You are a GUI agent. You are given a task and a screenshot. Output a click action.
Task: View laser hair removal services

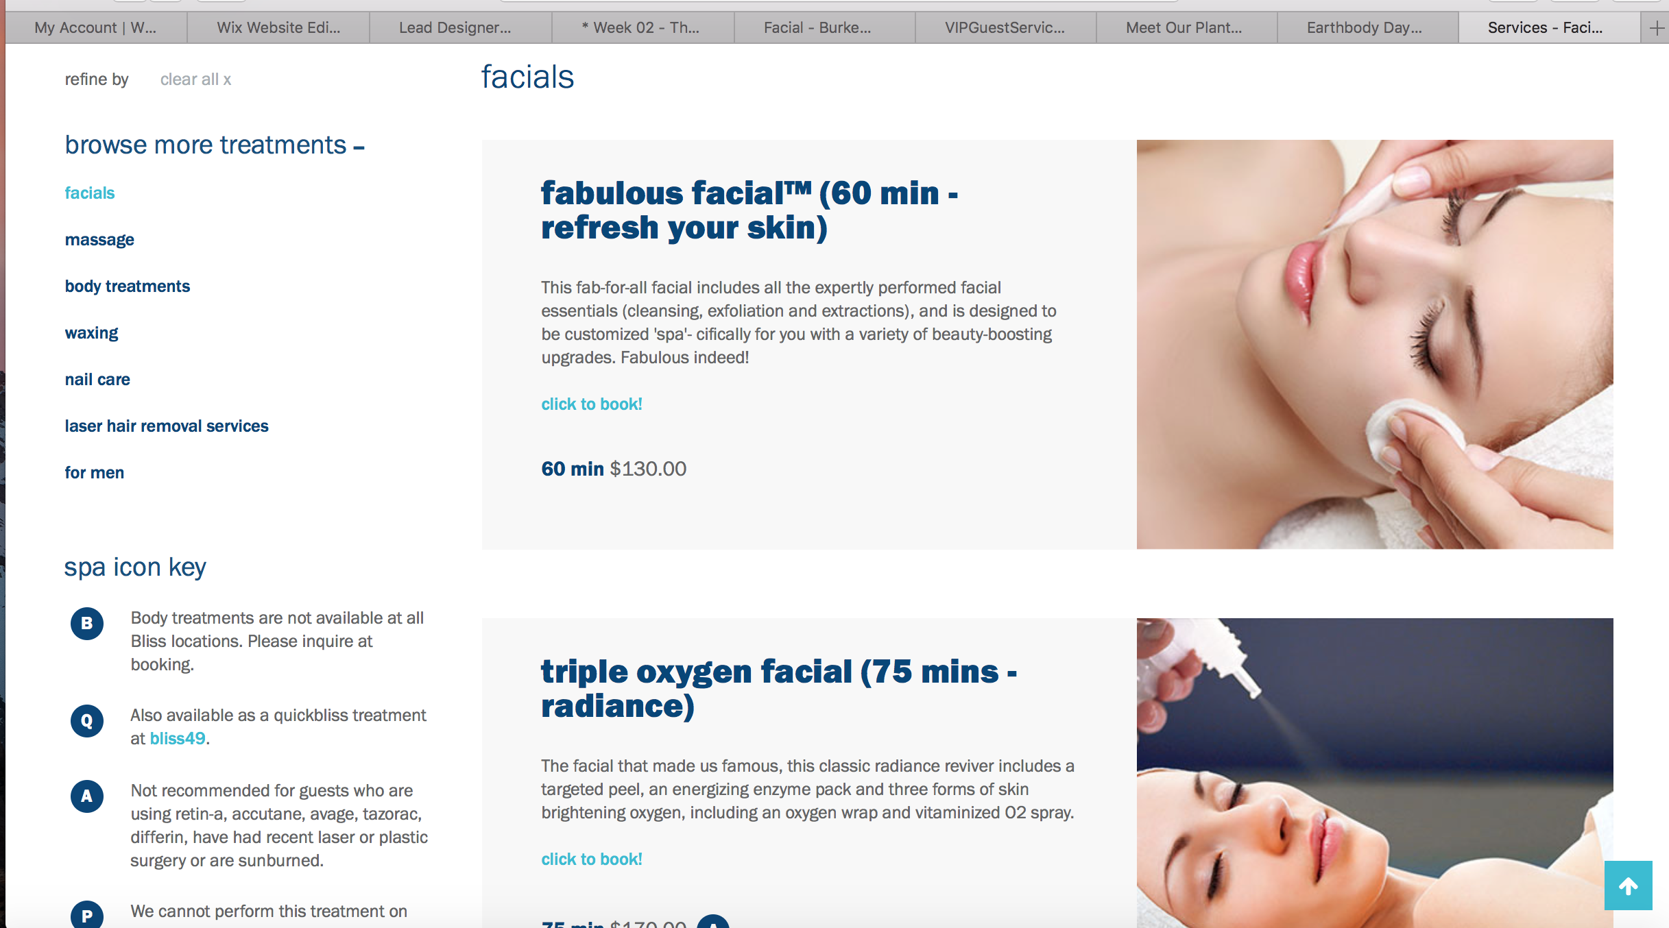pos(167,426)
